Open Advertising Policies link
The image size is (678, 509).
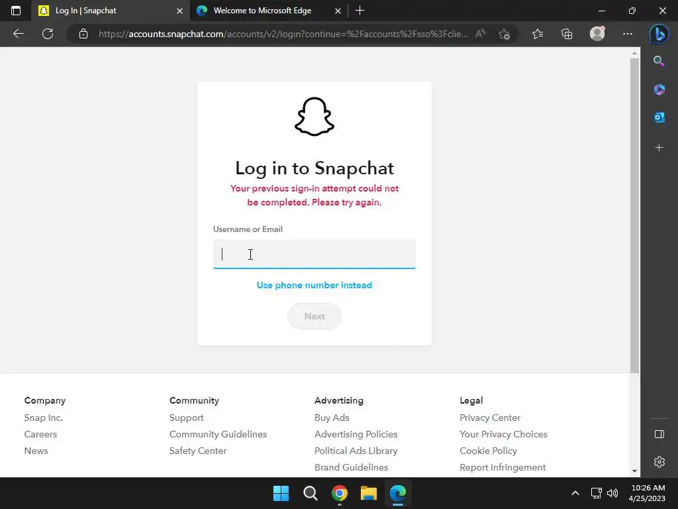coord(356,434)
